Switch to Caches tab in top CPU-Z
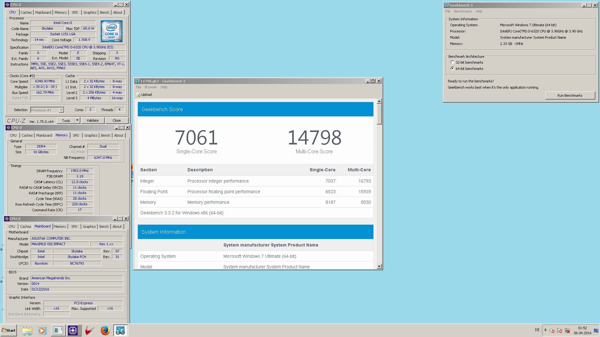The image size is (600, 337). (26, 12)
